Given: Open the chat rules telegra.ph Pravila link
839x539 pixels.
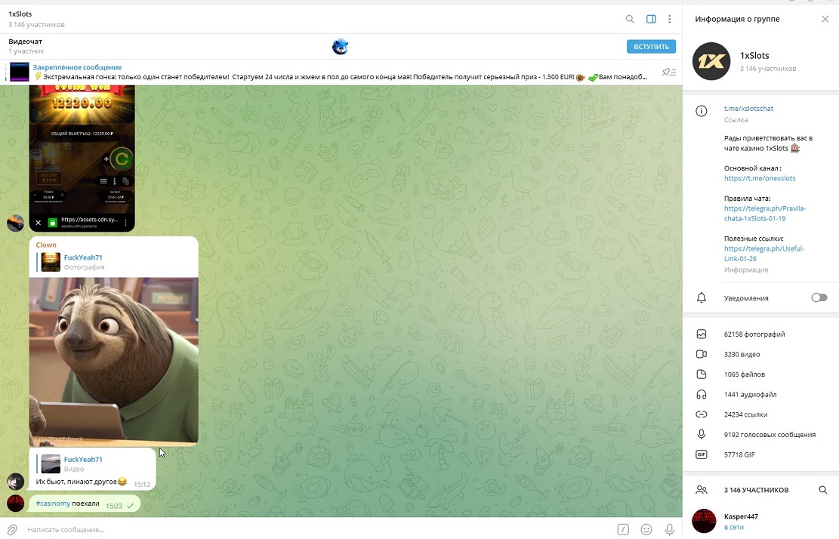Looking at the screenshot, I should coord(765,214).
